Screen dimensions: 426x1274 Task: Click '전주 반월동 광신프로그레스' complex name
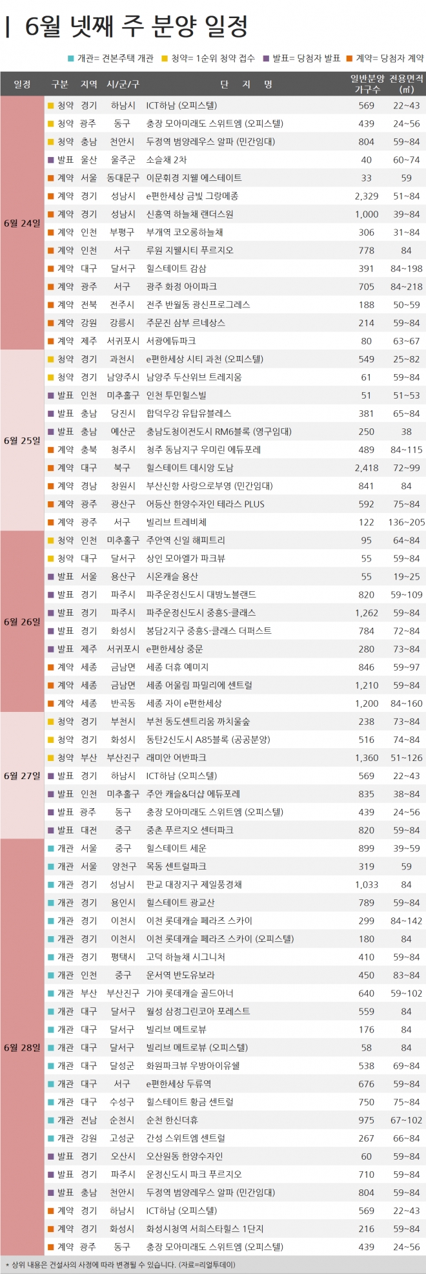[198, 304]
